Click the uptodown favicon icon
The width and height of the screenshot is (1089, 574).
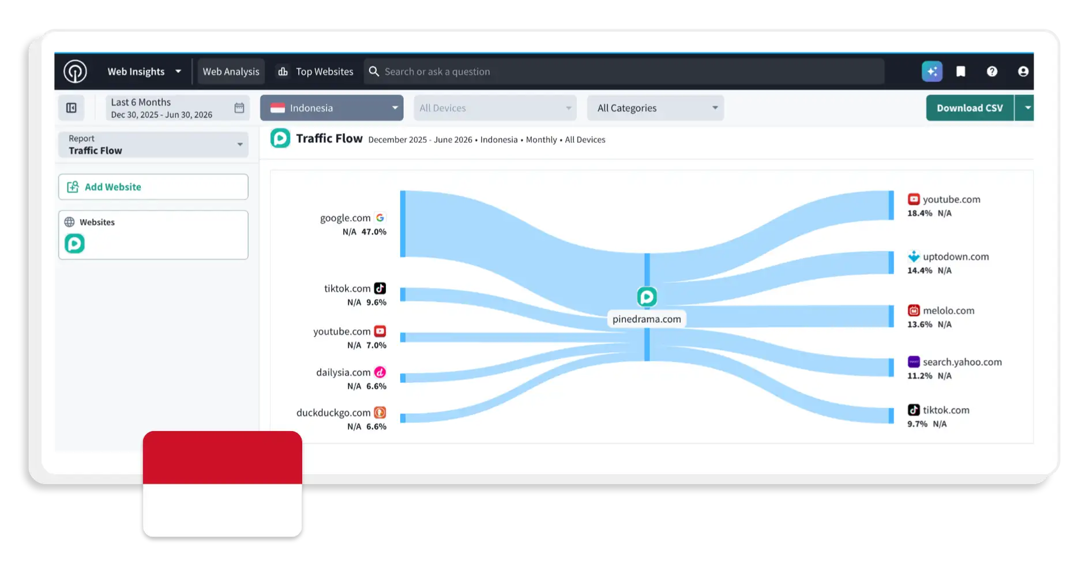coord(914,256)
